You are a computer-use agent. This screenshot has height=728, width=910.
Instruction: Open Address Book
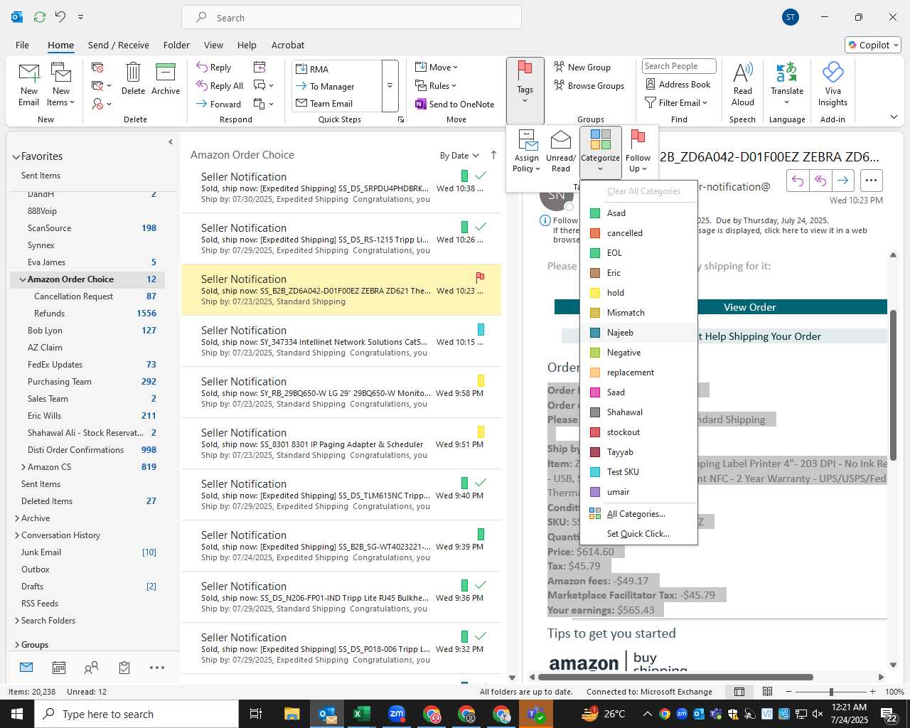678,84
